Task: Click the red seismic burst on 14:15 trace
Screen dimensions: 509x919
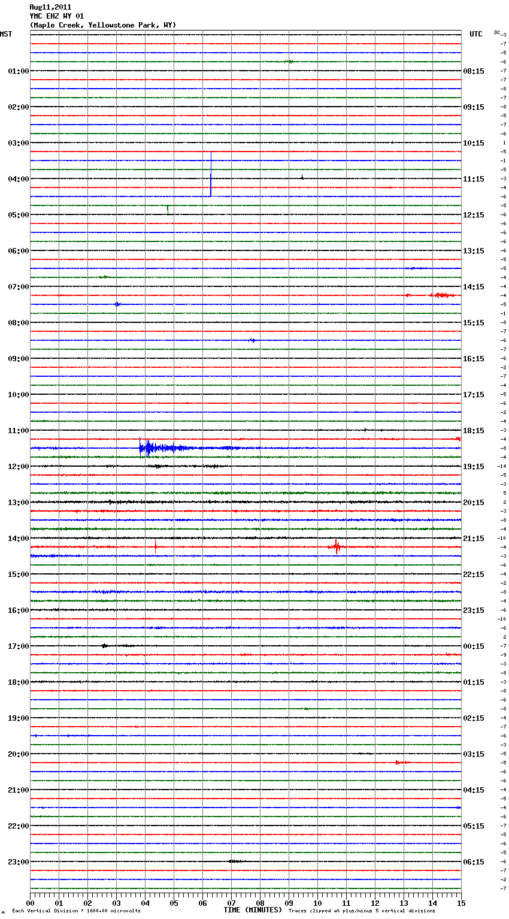Action: tap(336, 547)
